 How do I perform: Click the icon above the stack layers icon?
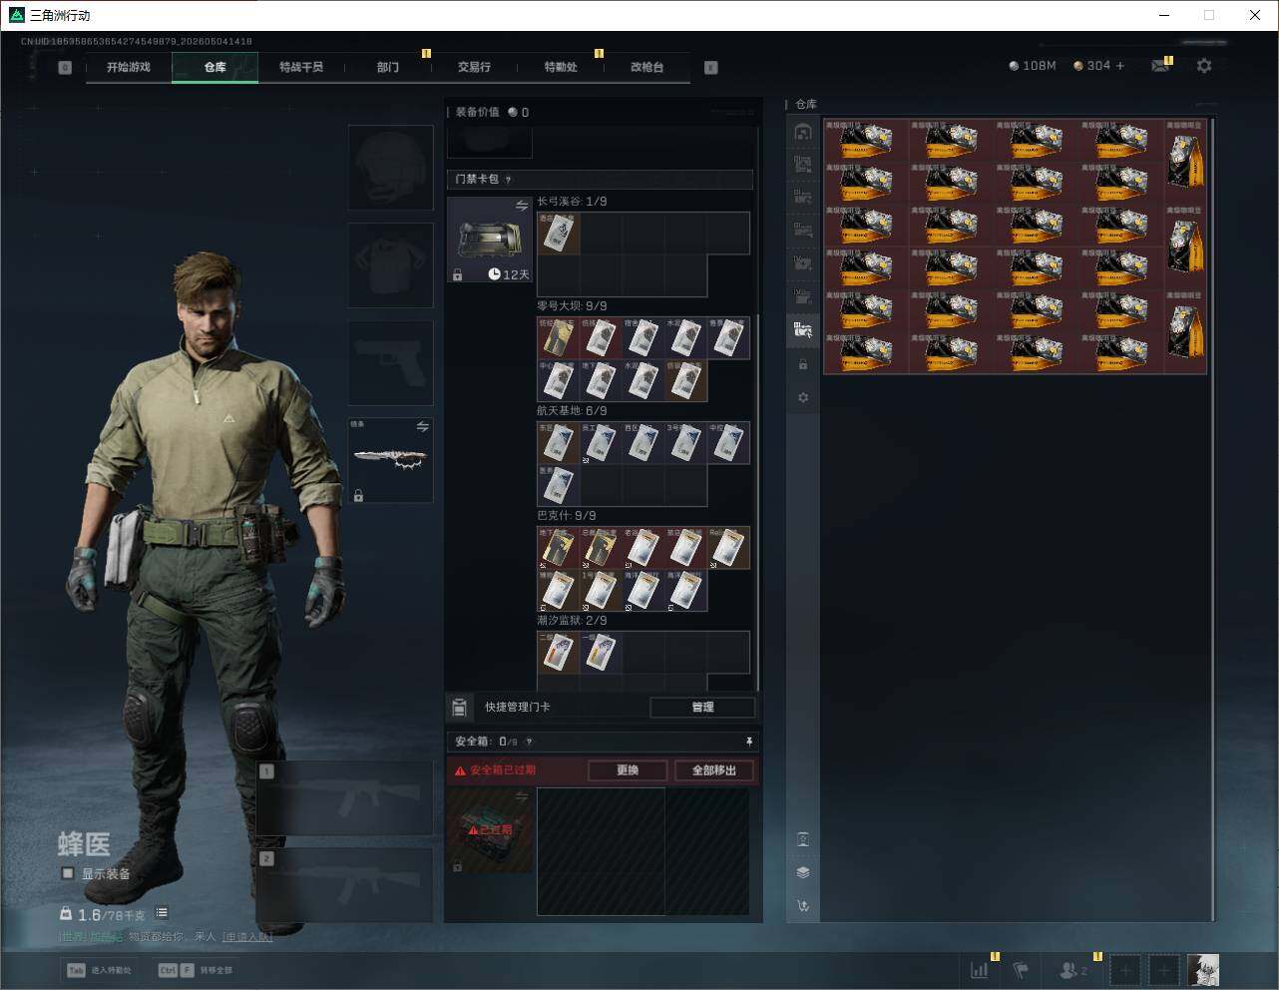click(x=803, y=839)
